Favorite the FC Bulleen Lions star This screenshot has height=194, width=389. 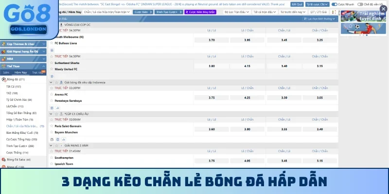[52, 43]
